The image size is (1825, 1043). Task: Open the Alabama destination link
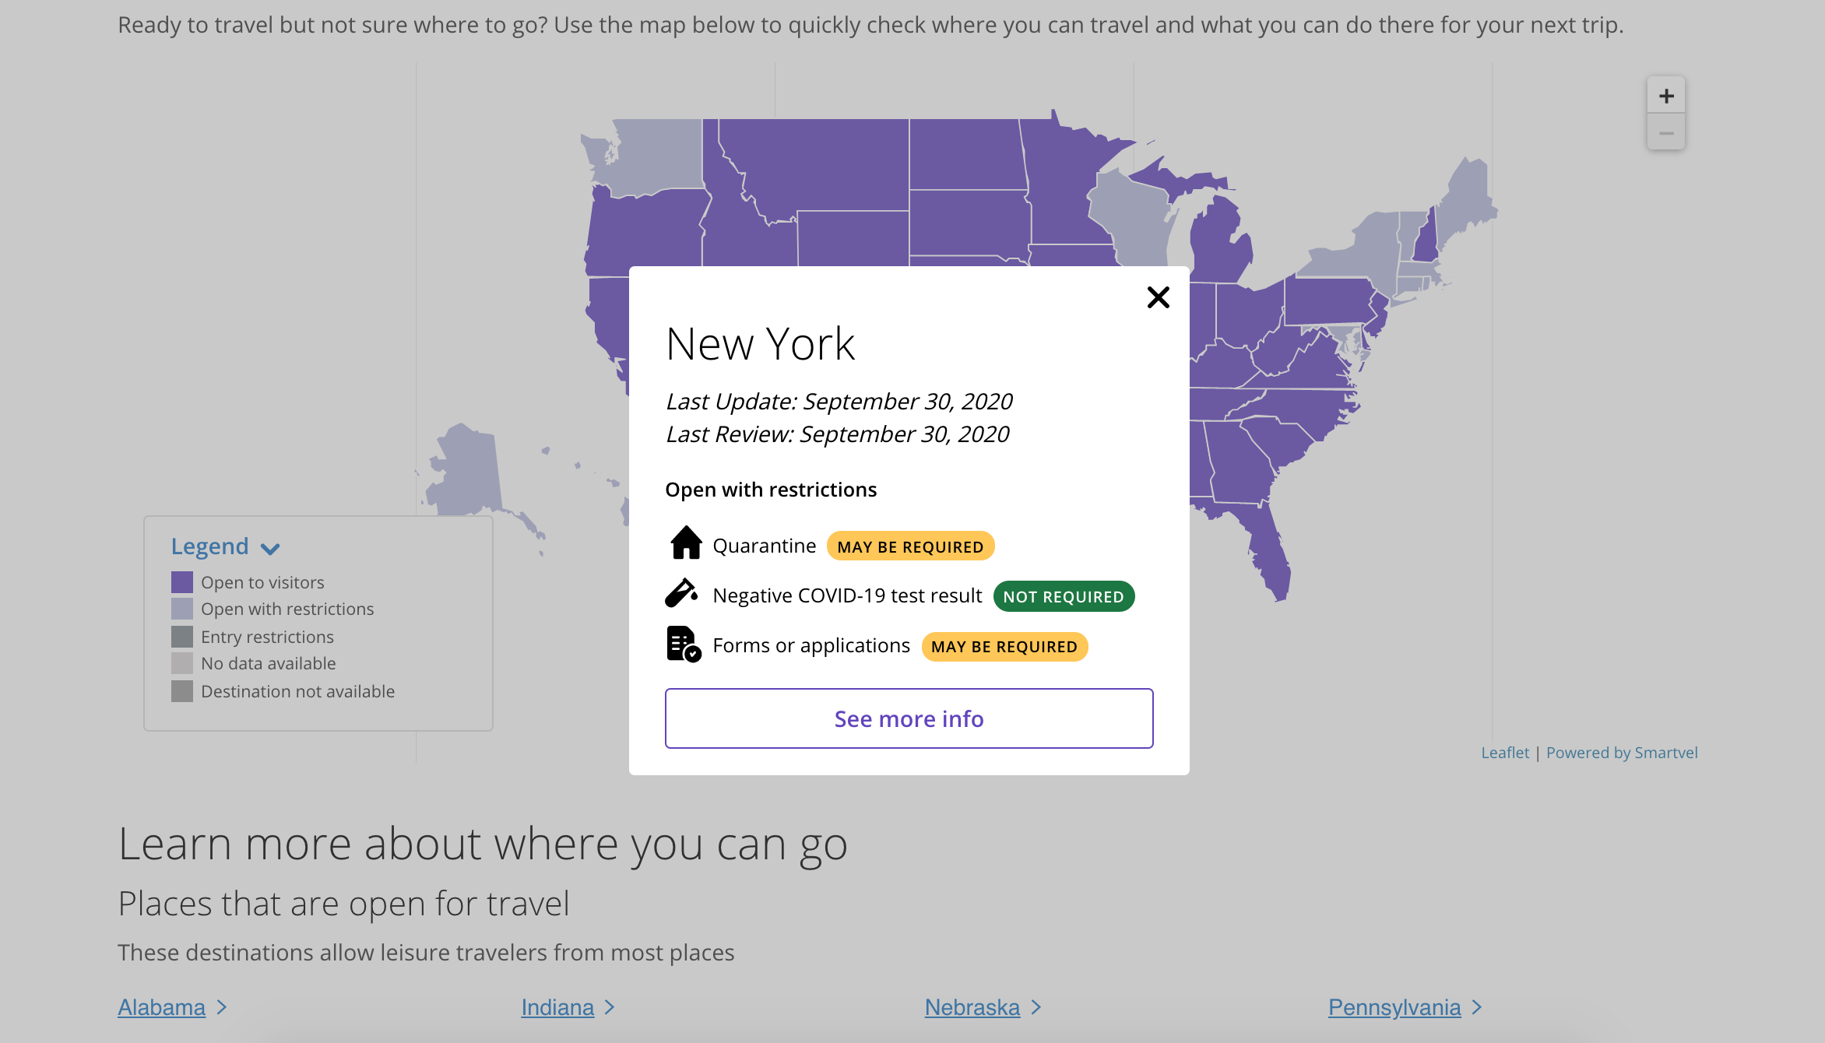point(162,1007)
